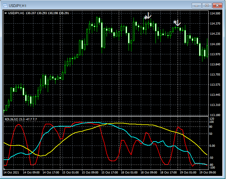Click the USDJPY,H1 price info text on chart
Viewport: 226px width, 179px height.
38,13
